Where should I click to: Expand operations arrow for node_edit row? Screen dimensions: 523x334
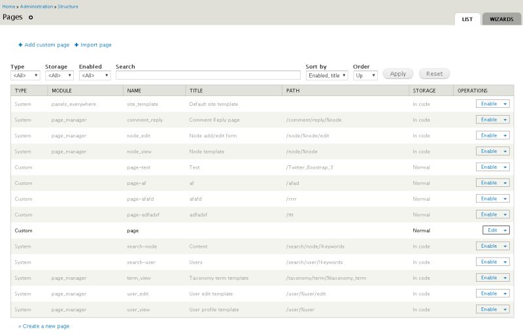505,136
